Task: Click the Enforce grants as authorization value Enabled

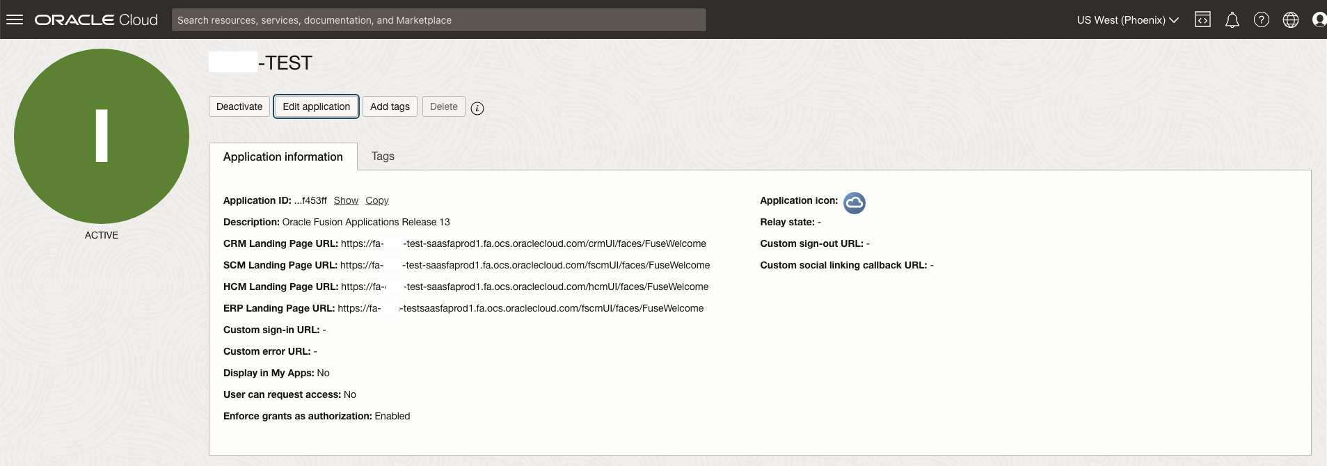Action: tap(392, 416)
